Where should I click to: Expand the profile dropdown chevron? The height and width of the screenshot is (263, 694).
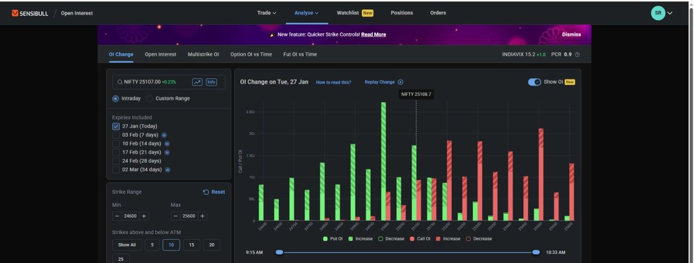[x=670, y=13]
